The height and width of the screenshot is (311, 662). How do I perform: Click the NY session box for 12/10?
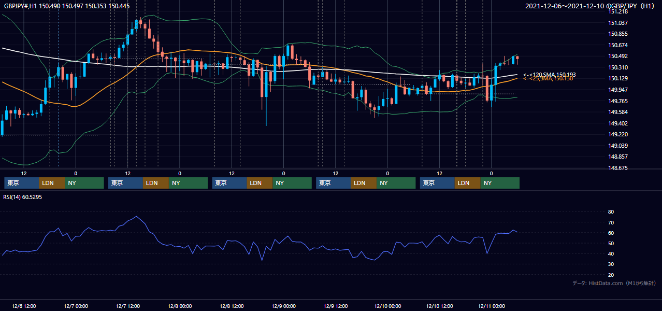tap(500, 183)
